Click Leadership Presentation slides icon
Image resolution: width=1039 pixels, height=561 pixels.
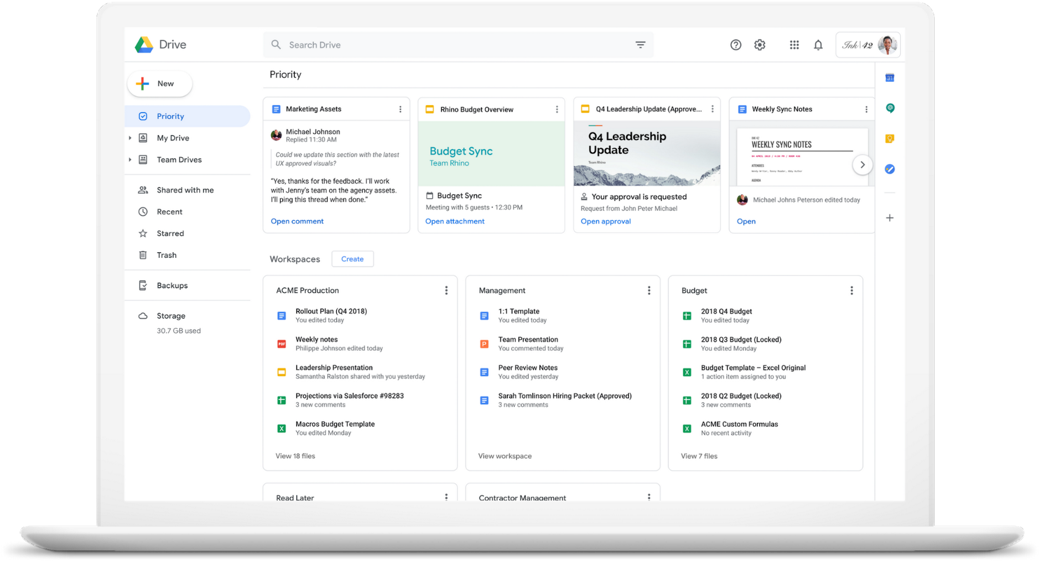pos(282,372)
